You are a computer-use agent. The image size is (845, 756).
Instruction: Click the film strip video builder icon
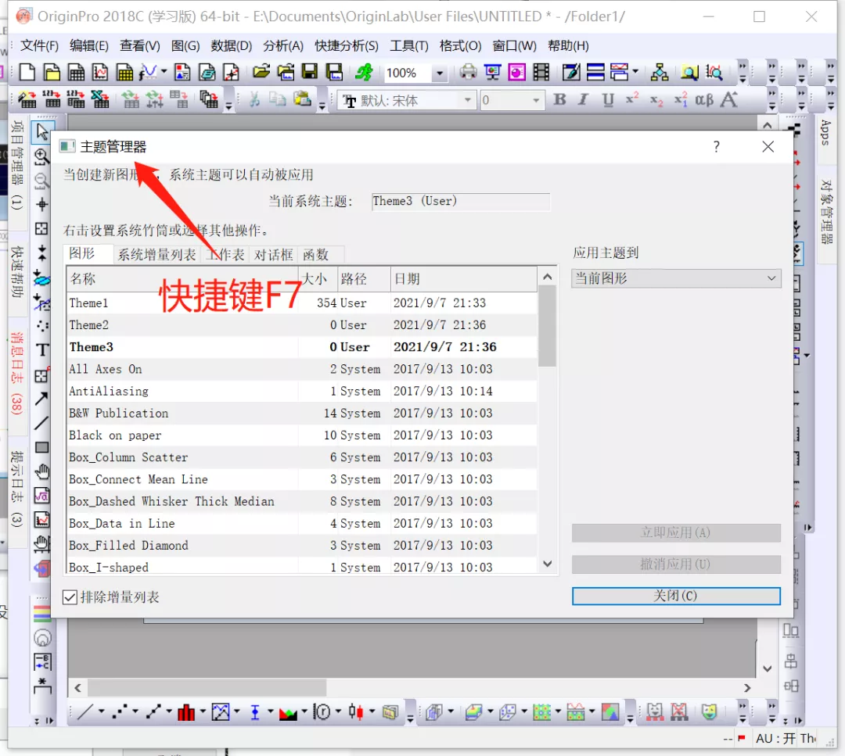coord(541,72)
